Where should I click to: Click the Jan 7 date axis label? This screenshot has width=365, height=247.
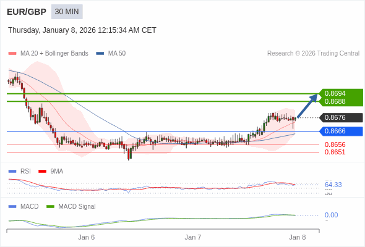[193, 238]
